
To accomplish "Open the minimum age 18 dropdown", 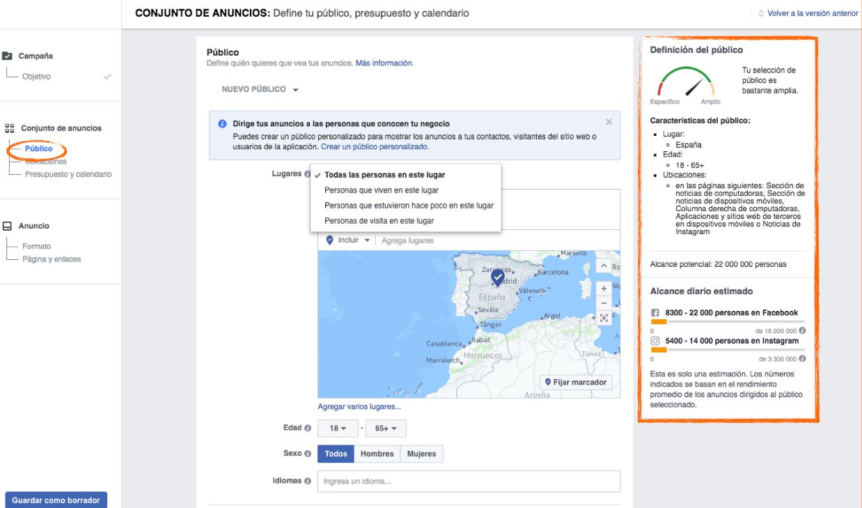I will (x=338, y=428).
